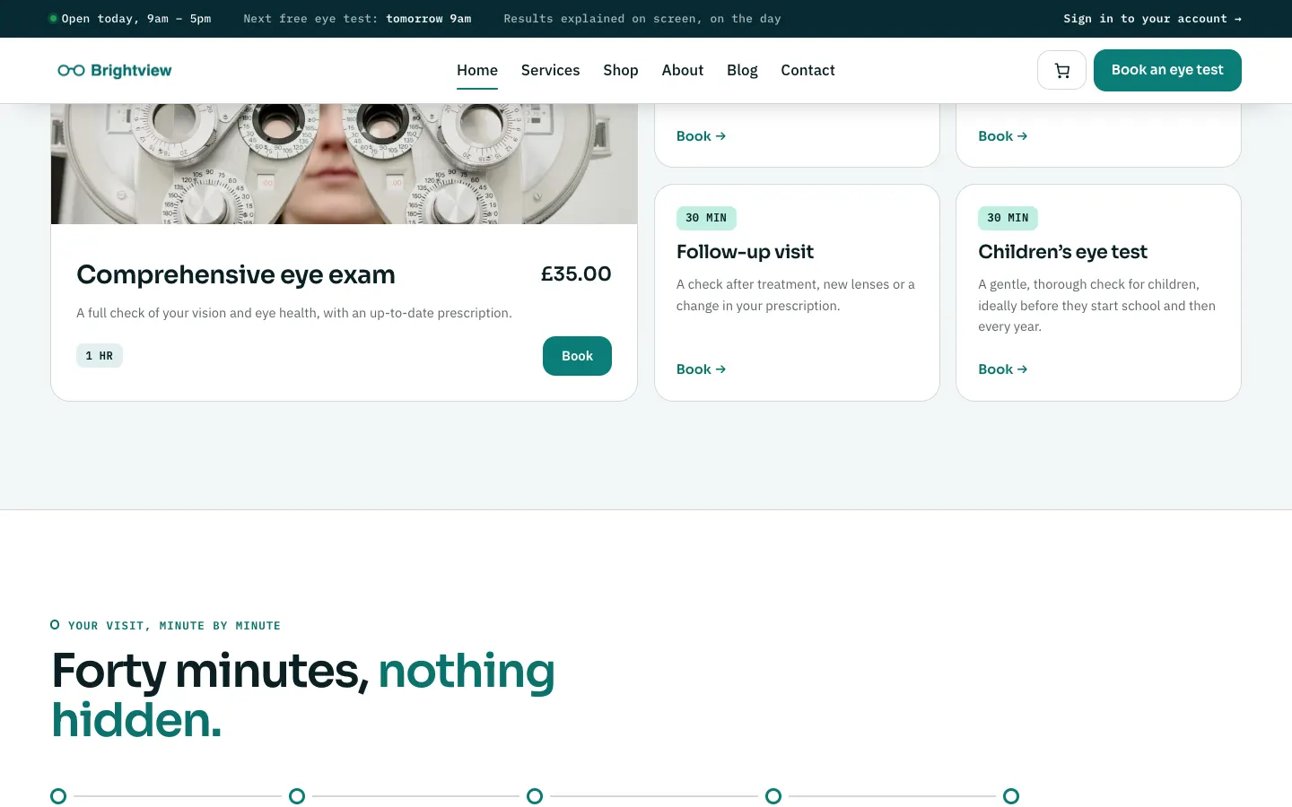Click the second timeline step marker
1292x807 pixels.
click(x=297, y=796)
